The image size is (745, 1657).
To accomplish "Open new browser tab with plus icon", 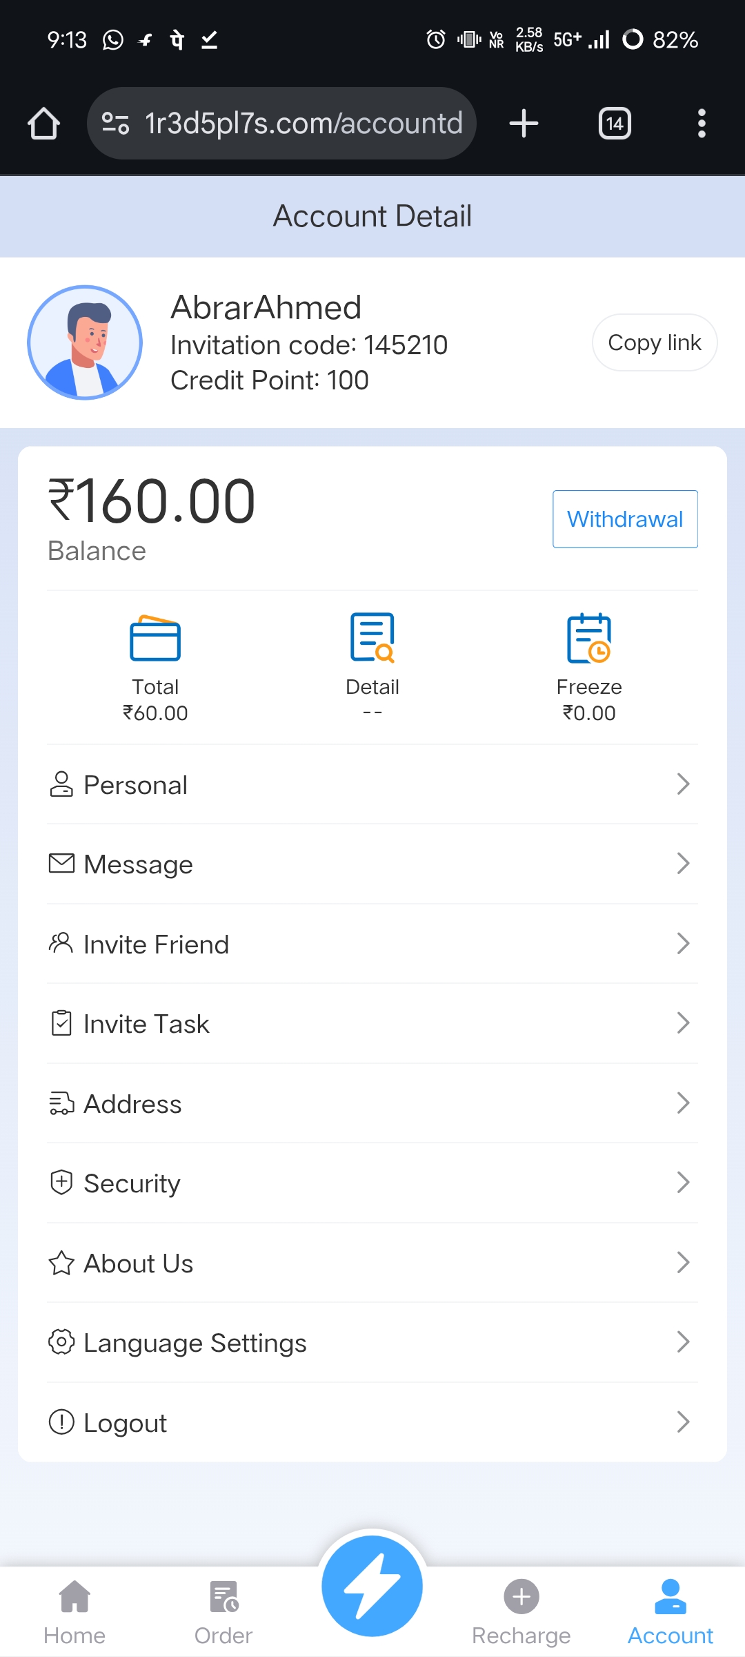I will tap(524, 124).
